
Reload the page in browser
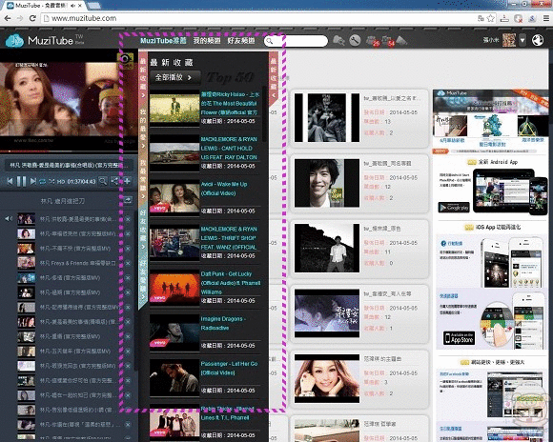pyautogui.click(x=32, y=18)
